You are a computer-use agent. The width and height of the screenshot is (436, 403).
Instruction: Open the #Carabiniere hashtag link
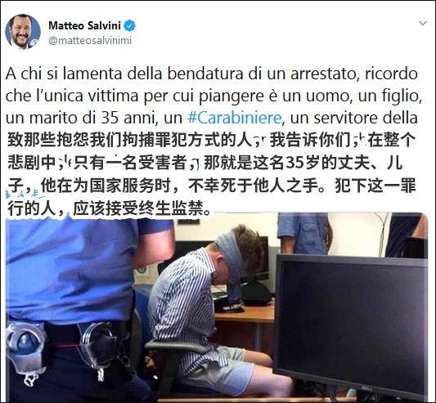[235, 118]
